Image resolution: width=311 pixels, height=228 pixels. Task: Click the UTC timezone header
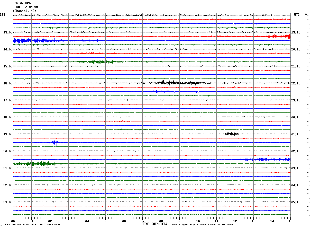(x=297, y=15)
